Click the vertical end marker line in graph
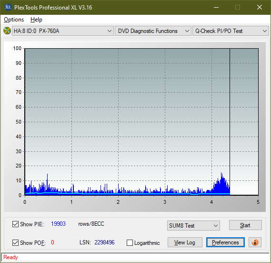 [x=230, y=121]
